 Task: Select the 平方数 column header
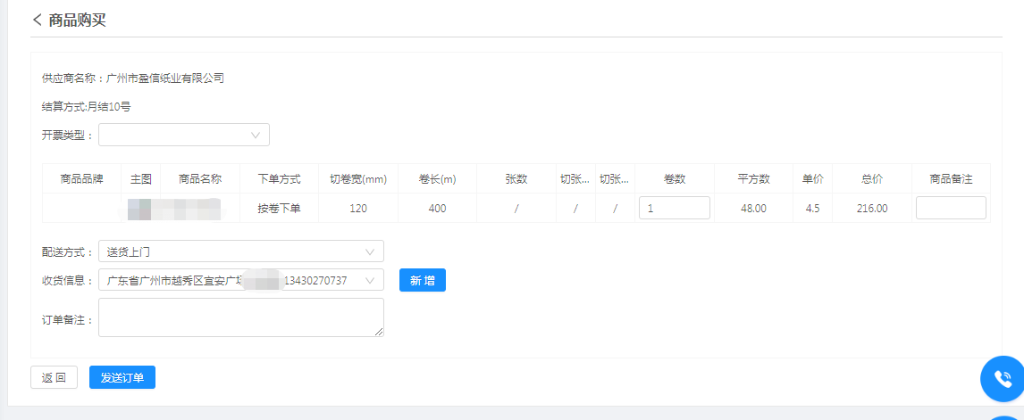(753, 179)
